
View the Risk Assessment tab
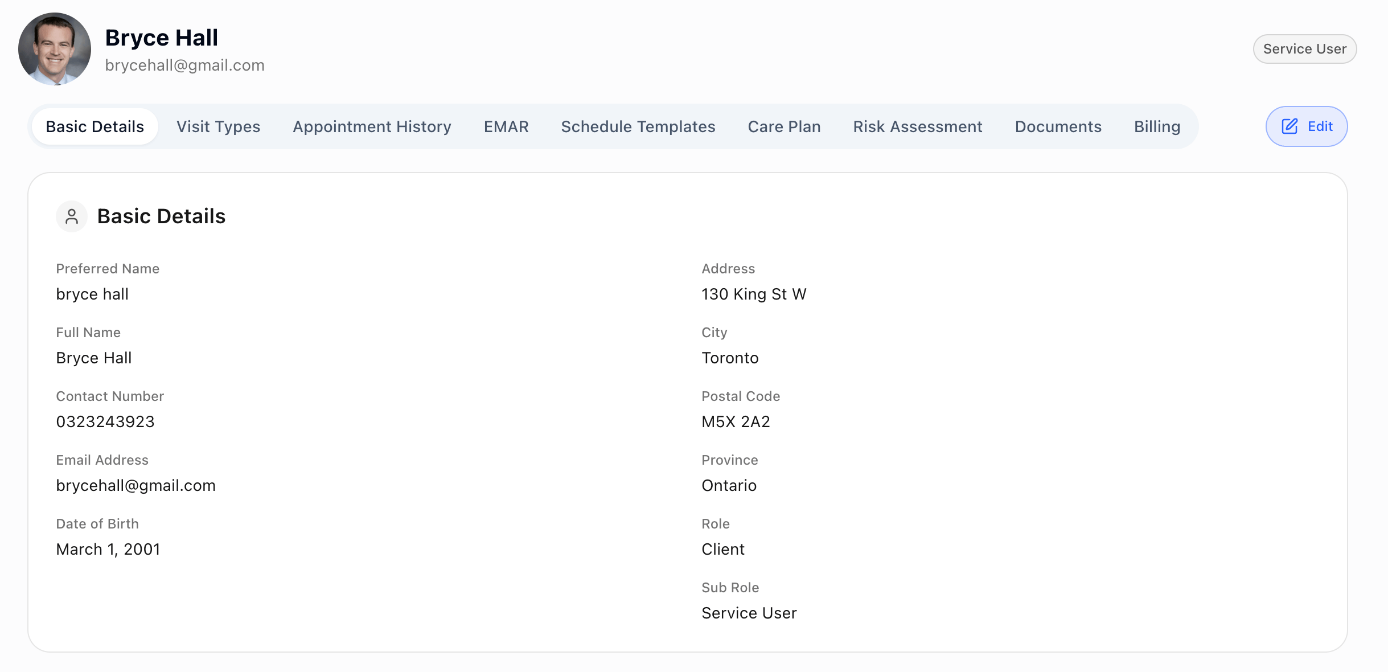click(917, 126)
